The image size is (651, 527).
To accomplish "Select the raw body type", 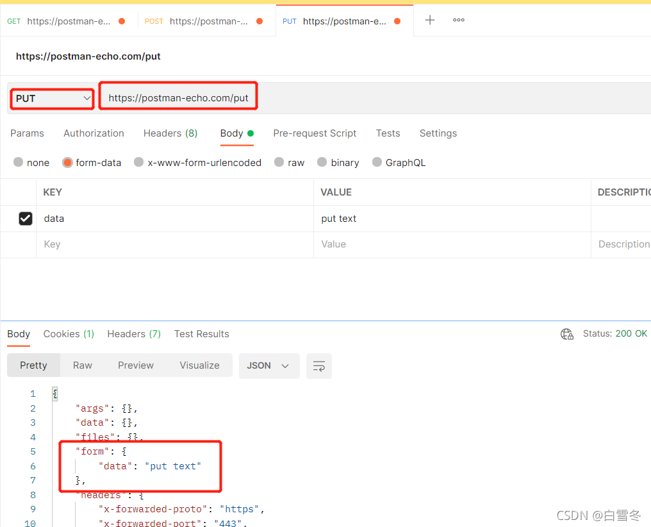I will pyautogui.click(x=290, y=162).
